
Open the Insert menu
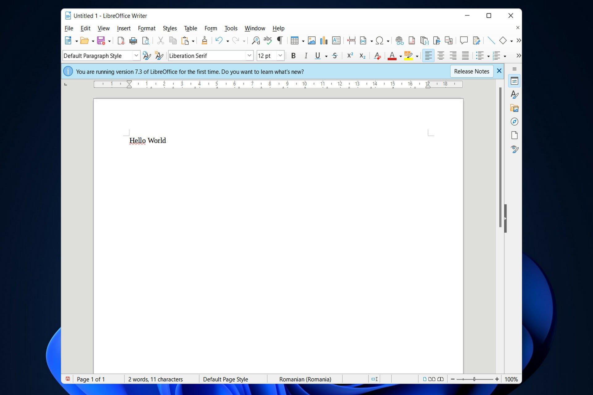point(124,28)
